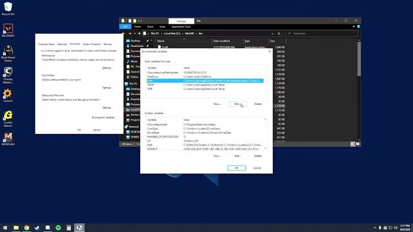
Task: Select the VALORANT desktop shortcut
Action: click(x=8, y=30)
